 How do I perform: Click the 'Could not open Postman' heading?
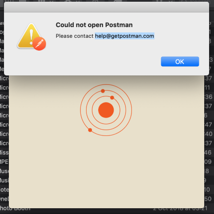tap(94, 25)
